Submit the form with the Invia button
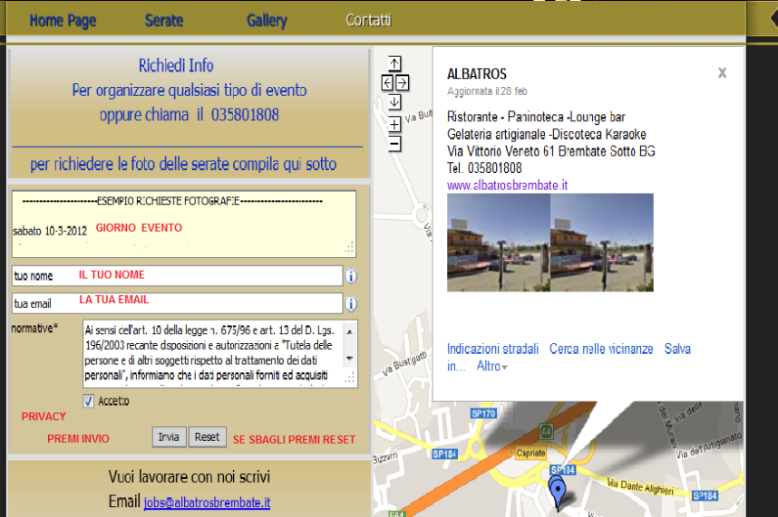 pyautogui.click(x=169, y=436)
